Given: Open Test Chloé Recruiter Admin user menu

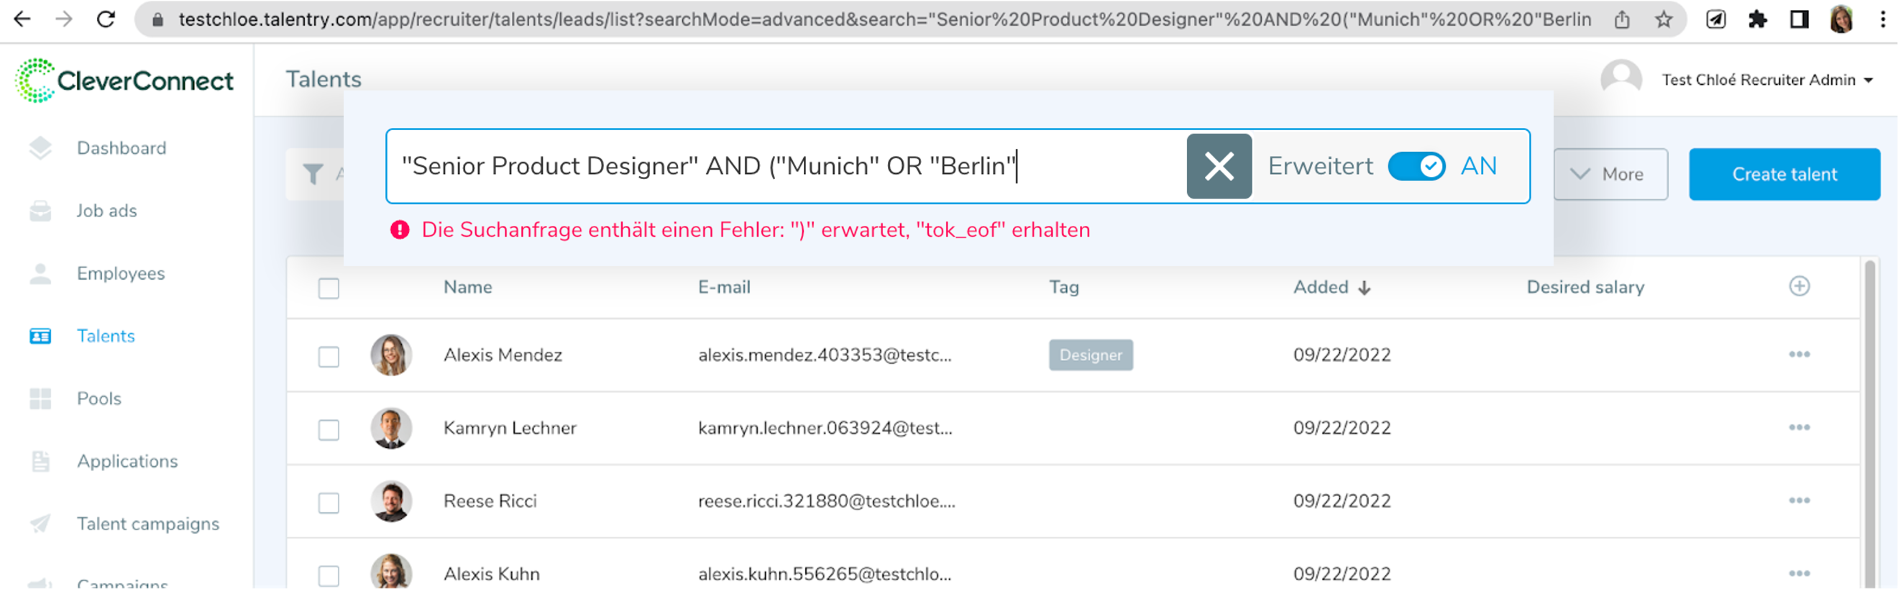Looking at the screenshot, I should [x=1766, y=80].
